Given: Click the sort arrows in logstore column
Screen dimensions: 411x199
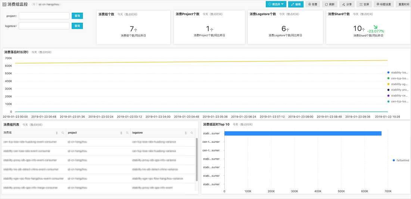Looking at the screenshot, I should point(186,133).
